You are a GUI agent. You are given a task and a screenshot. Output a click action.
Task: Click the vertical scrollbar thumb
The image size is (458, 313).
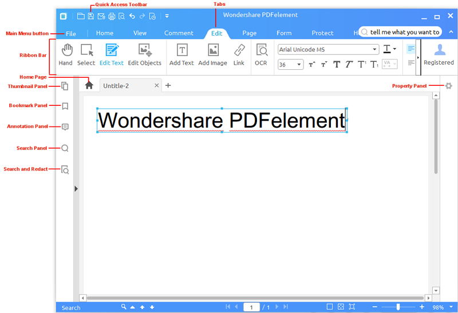point(436,137)
